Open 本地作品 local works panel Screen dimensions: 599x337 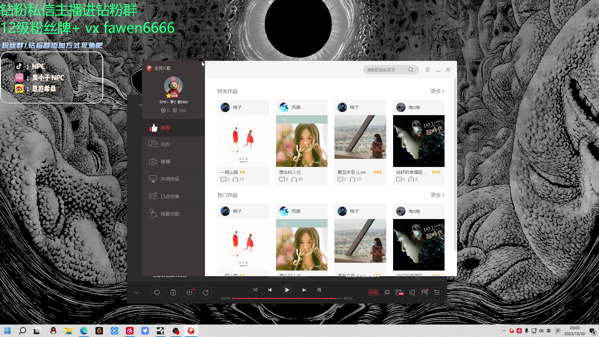[170, 179]
